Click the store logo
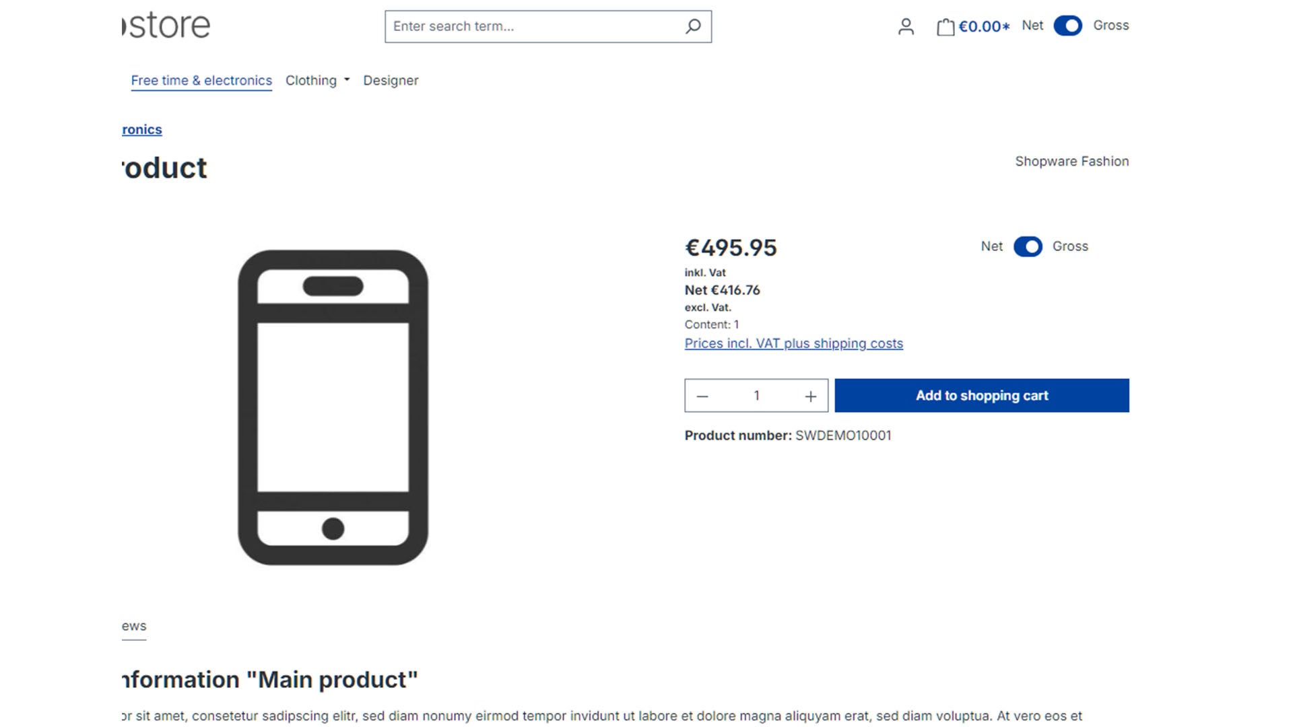The width and height of the screenshot is (1293, 727). click(166, 25)
